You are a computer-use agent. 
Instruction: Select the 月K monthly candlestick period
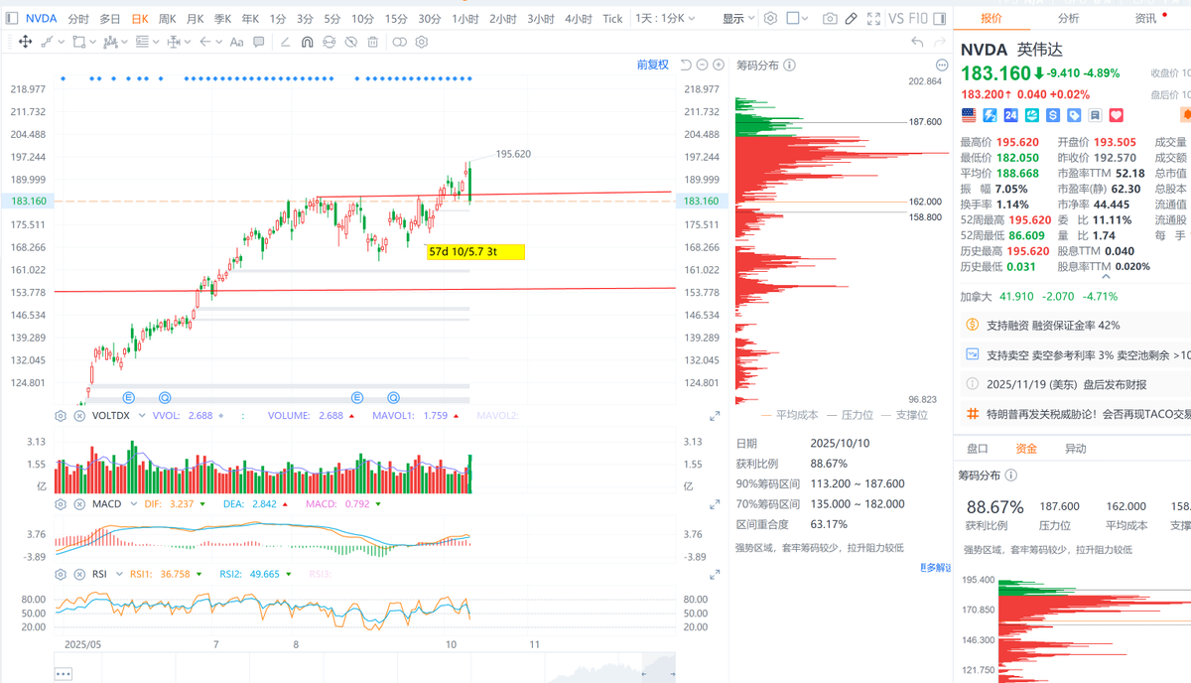click(196, 19)
